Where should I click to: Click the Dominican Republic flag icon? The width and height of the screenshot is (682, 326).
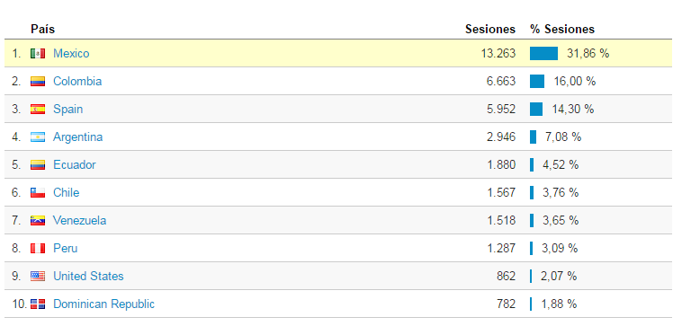(x=38, y=304)
